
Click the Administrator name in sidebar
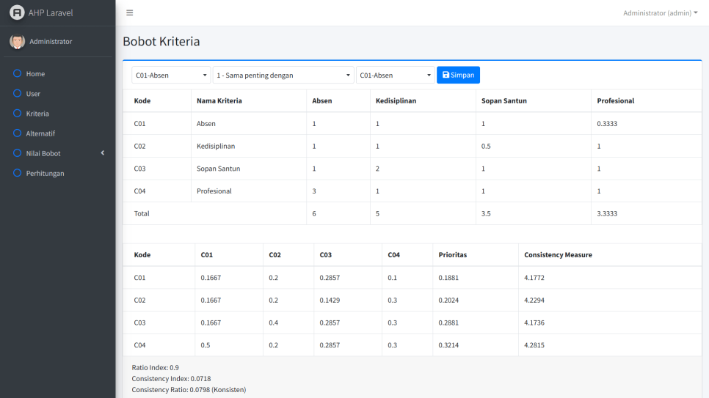[51, 41]
